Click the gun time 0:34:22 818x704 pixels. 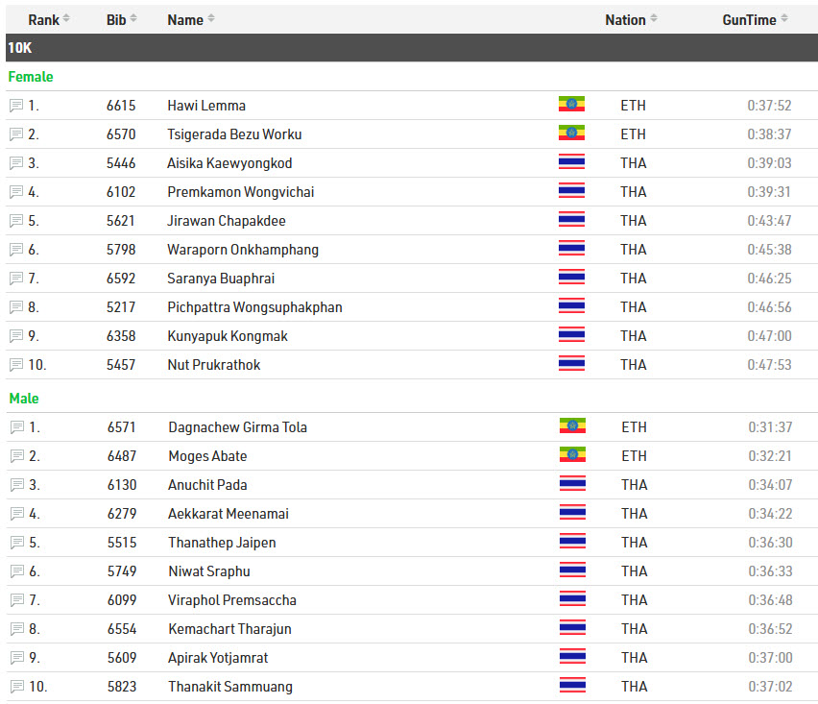(771, 514)
